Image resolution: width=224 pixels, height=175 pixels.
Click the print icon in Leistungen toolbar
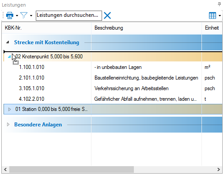tap(10, 15)
